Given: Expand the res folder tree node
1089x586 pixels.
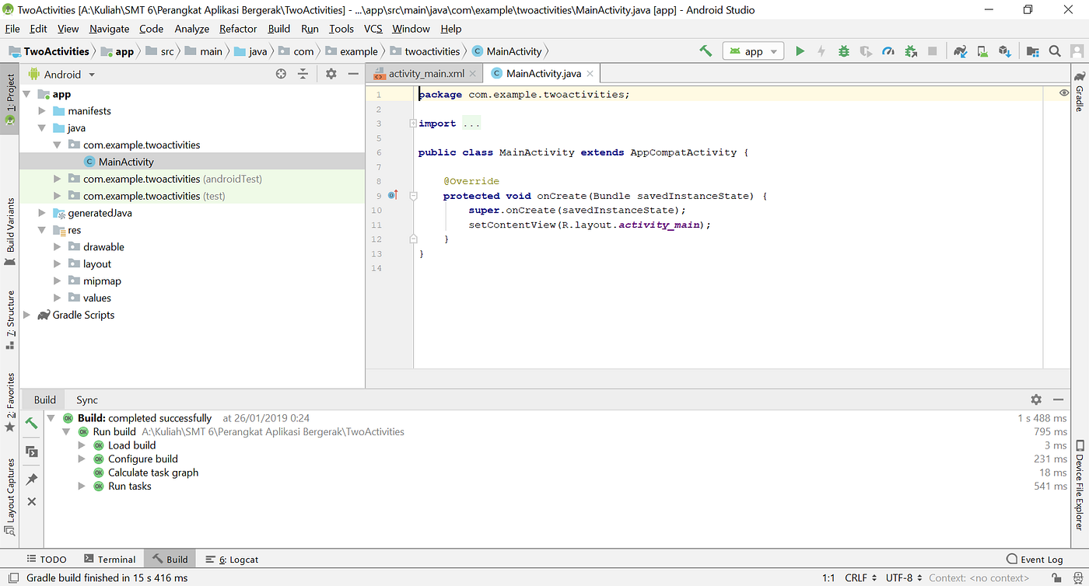Looking at the screenshot, I should click(x=44, y=230).
